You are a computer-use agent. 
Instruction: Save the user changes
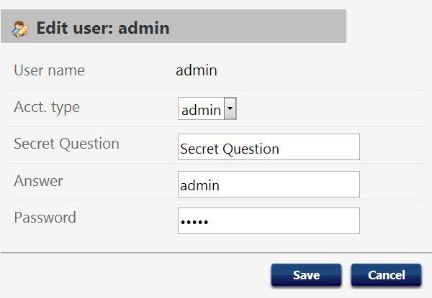306,275
